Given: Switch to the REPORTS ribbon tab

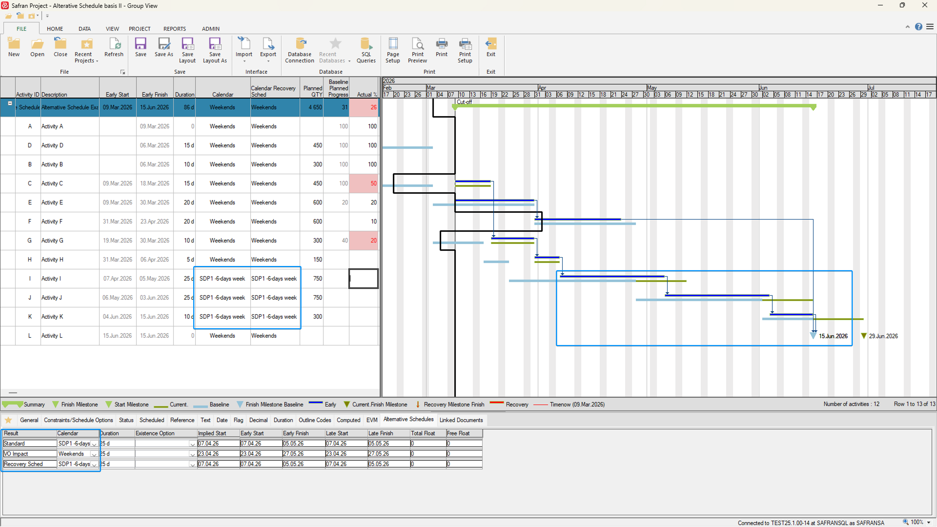Looking at the screenshot, I should click(174, 29).
